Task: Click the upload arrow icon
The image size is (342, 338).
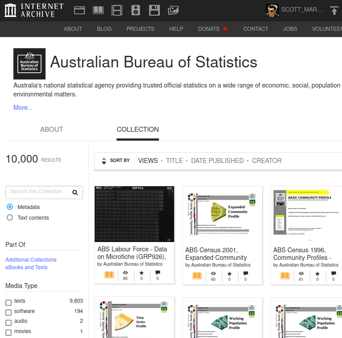Action: (x=334, y=10)
